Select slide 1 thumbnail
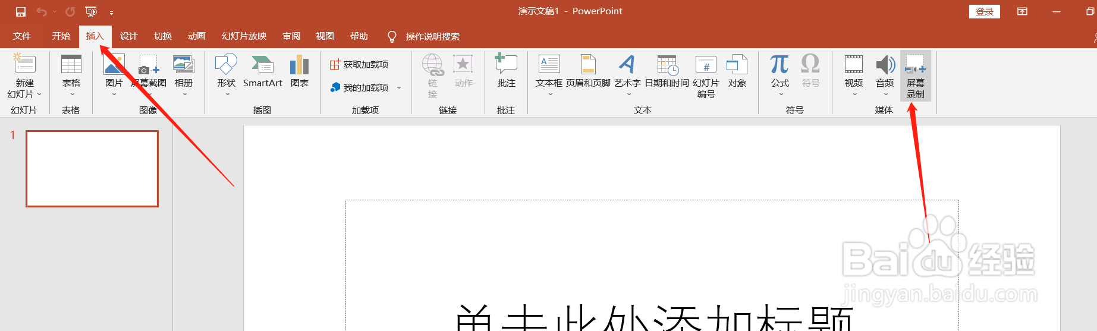 [92, 169]
